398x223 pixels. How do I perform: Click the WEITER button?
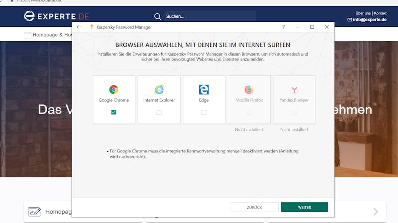tap(304, 207)
